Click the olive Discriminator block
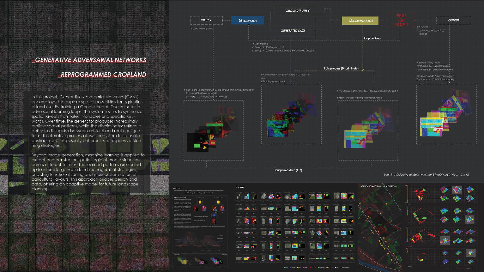The image size is (484, 272). 360,21
